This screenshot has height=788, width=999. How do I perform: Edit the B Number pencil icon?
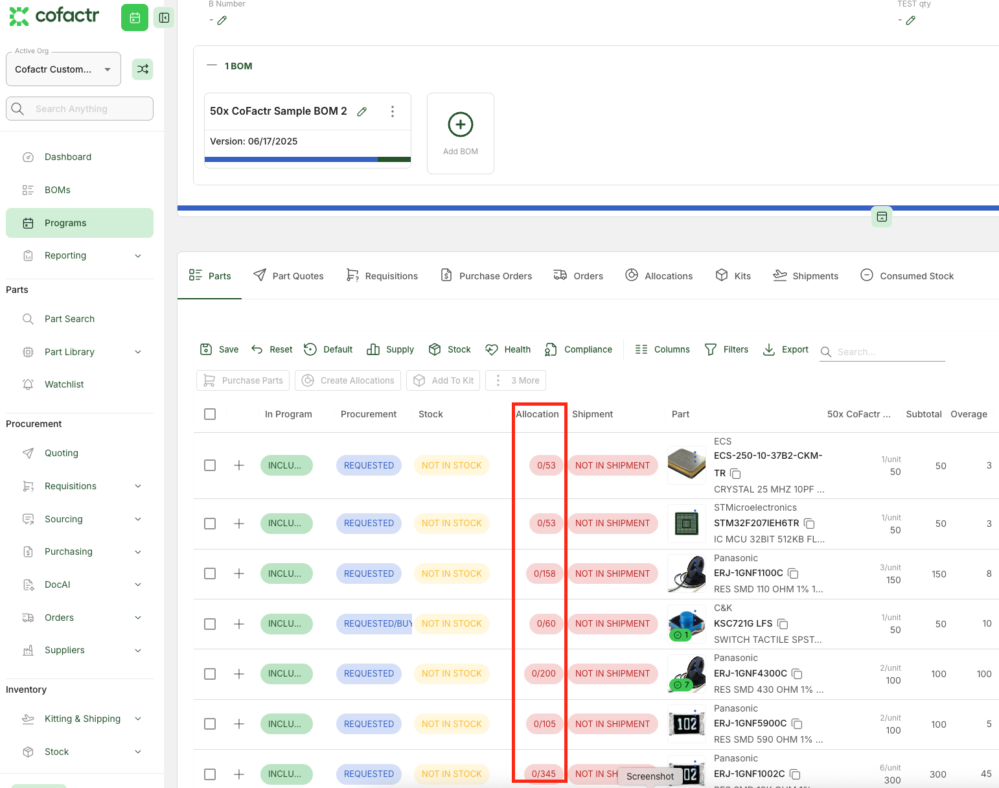(x=222, y=21)
